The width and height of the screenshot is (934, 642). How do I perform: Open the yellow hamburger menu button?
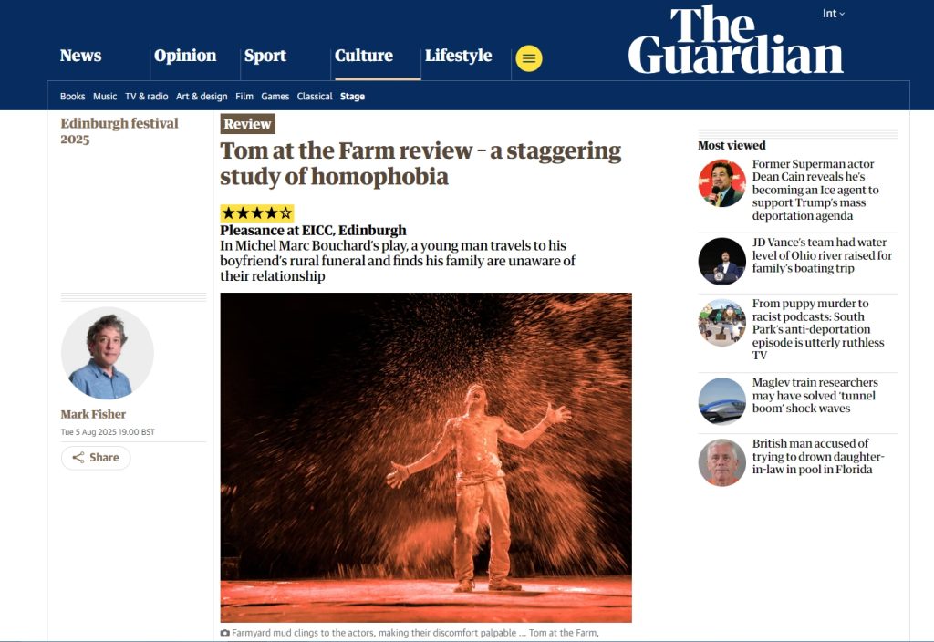coord(529,58)
